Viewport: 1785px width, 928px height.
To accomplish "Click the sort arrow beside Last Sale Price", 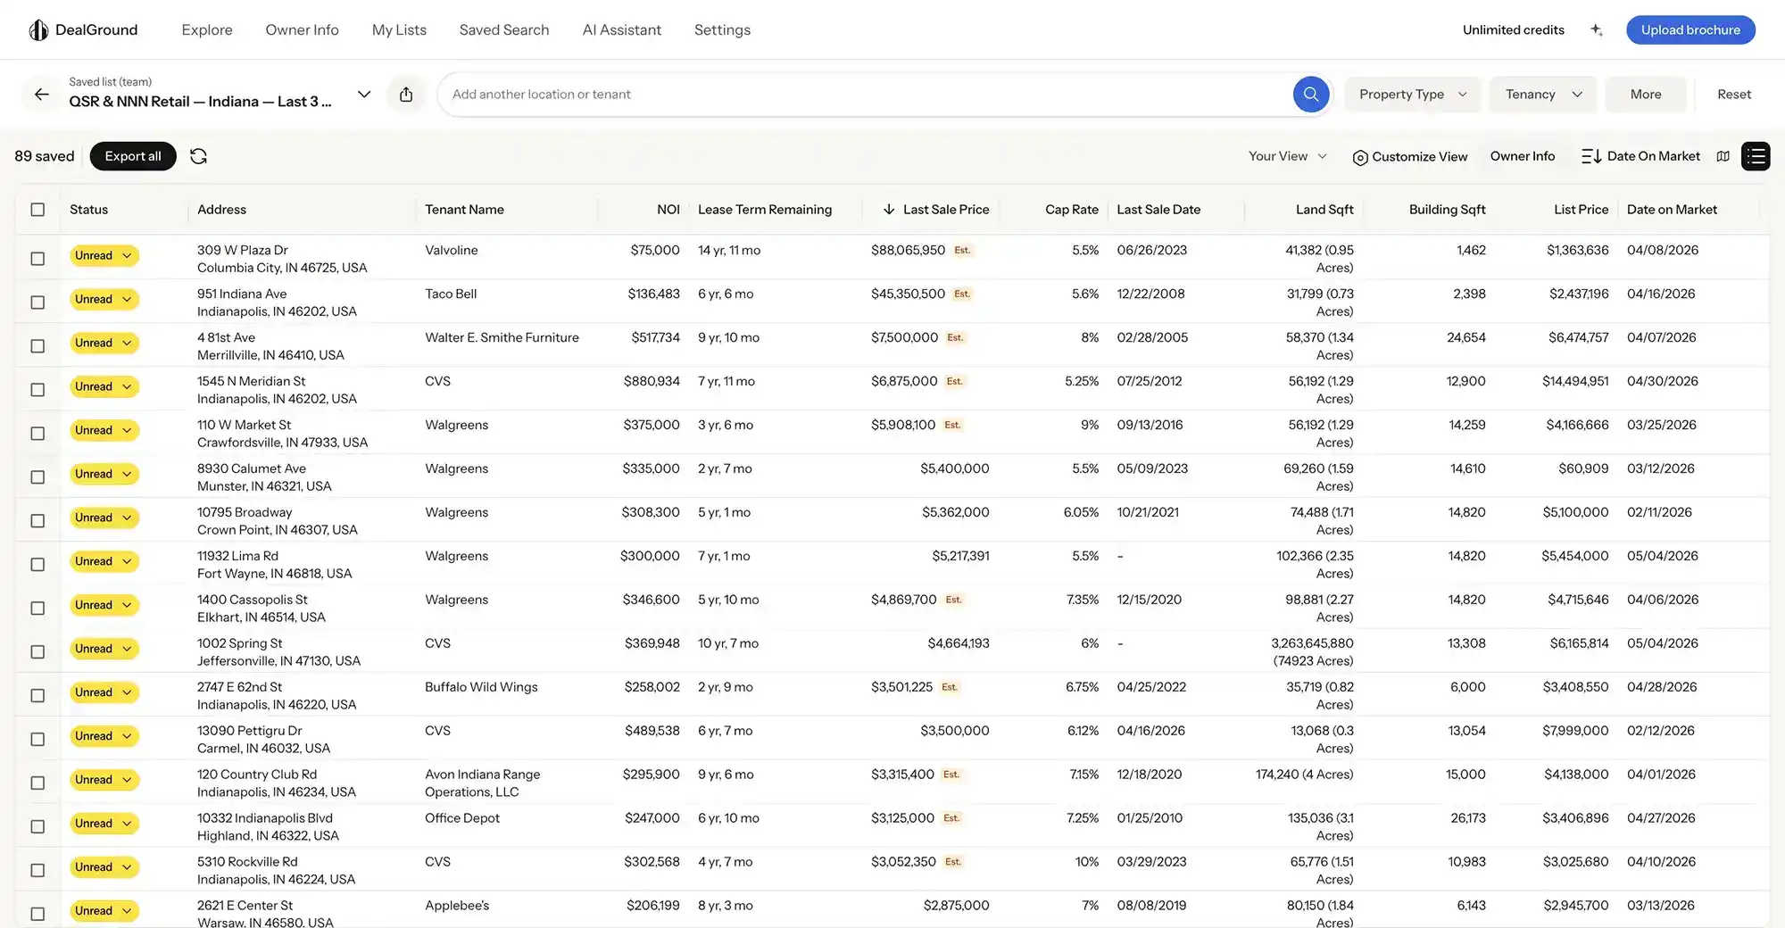I will 889,210.
